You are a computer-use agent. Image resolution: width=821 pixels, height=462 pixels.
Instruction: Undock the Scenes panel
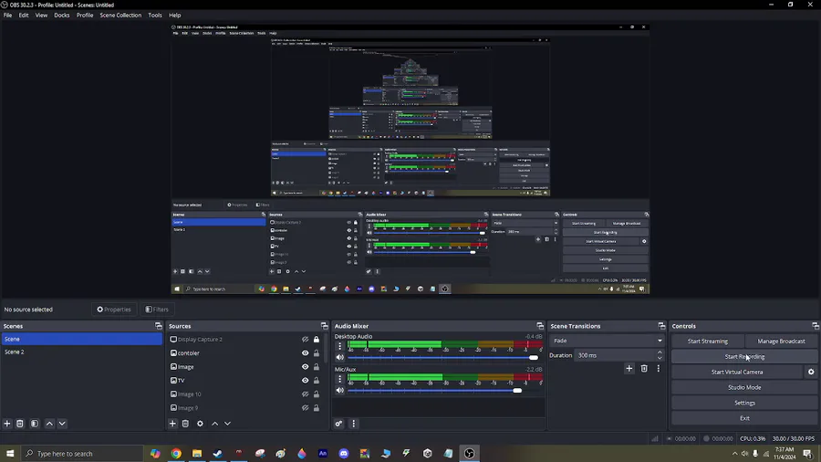159,326
